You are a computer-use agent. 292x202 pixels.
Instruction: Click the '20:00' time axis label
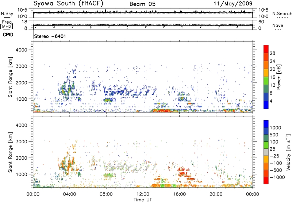click(216, 194)
